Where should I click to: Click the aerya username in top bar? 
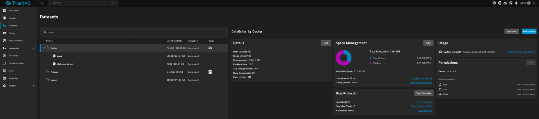(523, 3)
